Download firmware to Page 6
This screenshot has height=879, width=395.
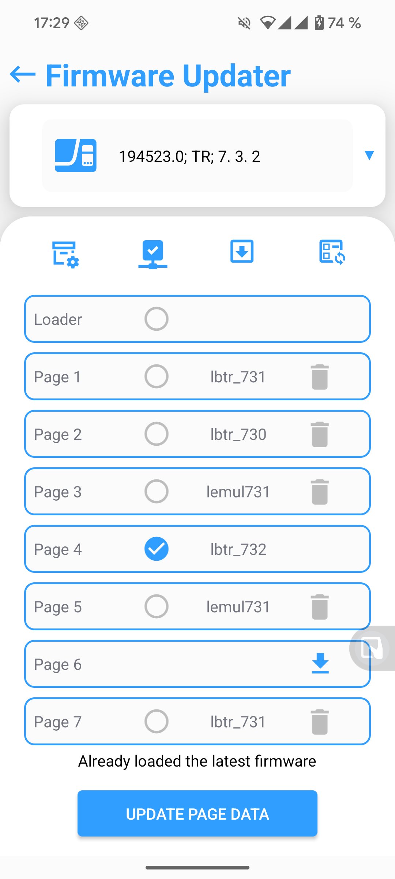pyautogui.click(x=320, y=664)
